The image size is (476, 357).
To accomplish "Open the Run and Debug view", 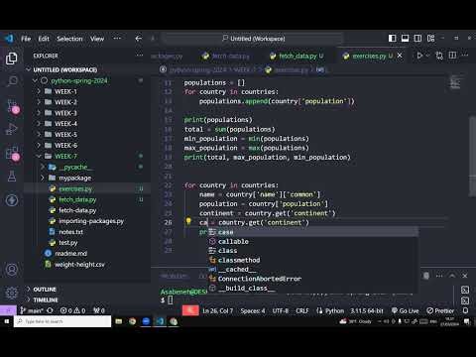I will 12,129.
